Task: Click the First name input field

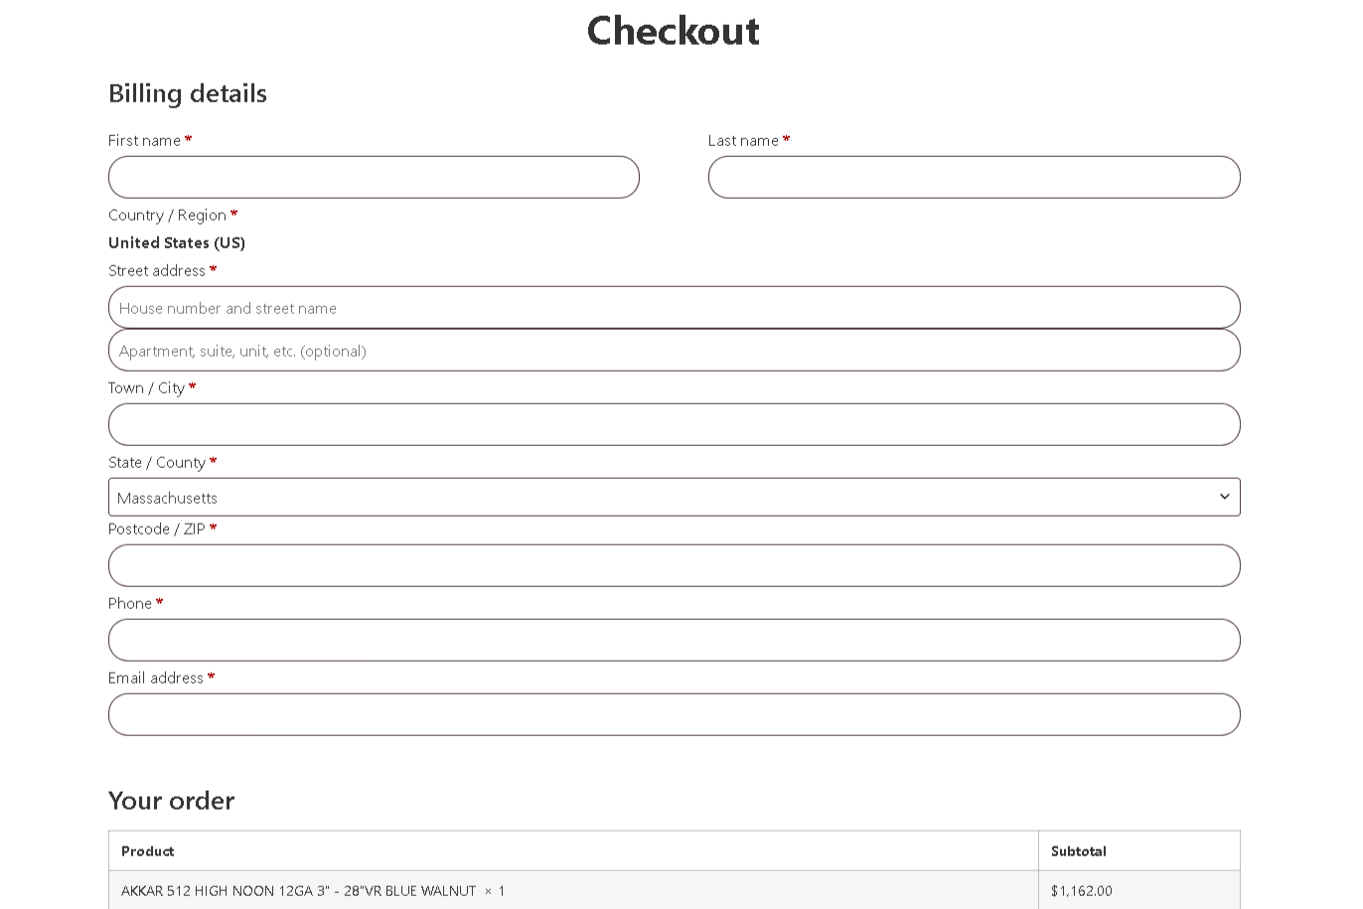Action: coord(374,177)
